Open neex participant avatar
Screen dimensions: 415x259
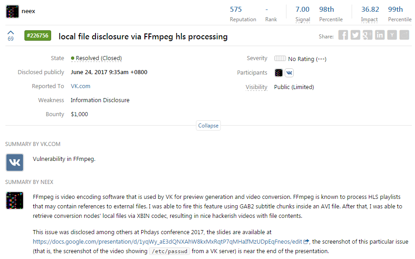pos(279,73)
